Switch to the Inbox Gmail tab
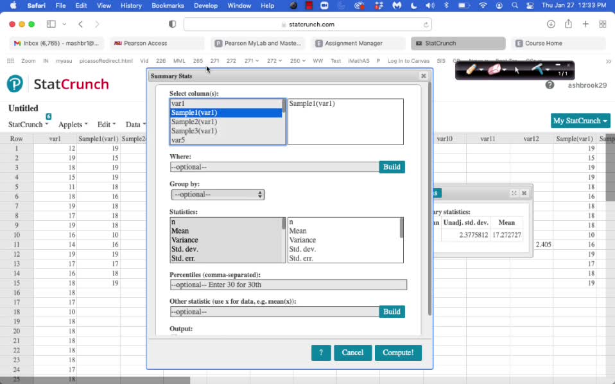615x384 pixels. click(56, 43)
